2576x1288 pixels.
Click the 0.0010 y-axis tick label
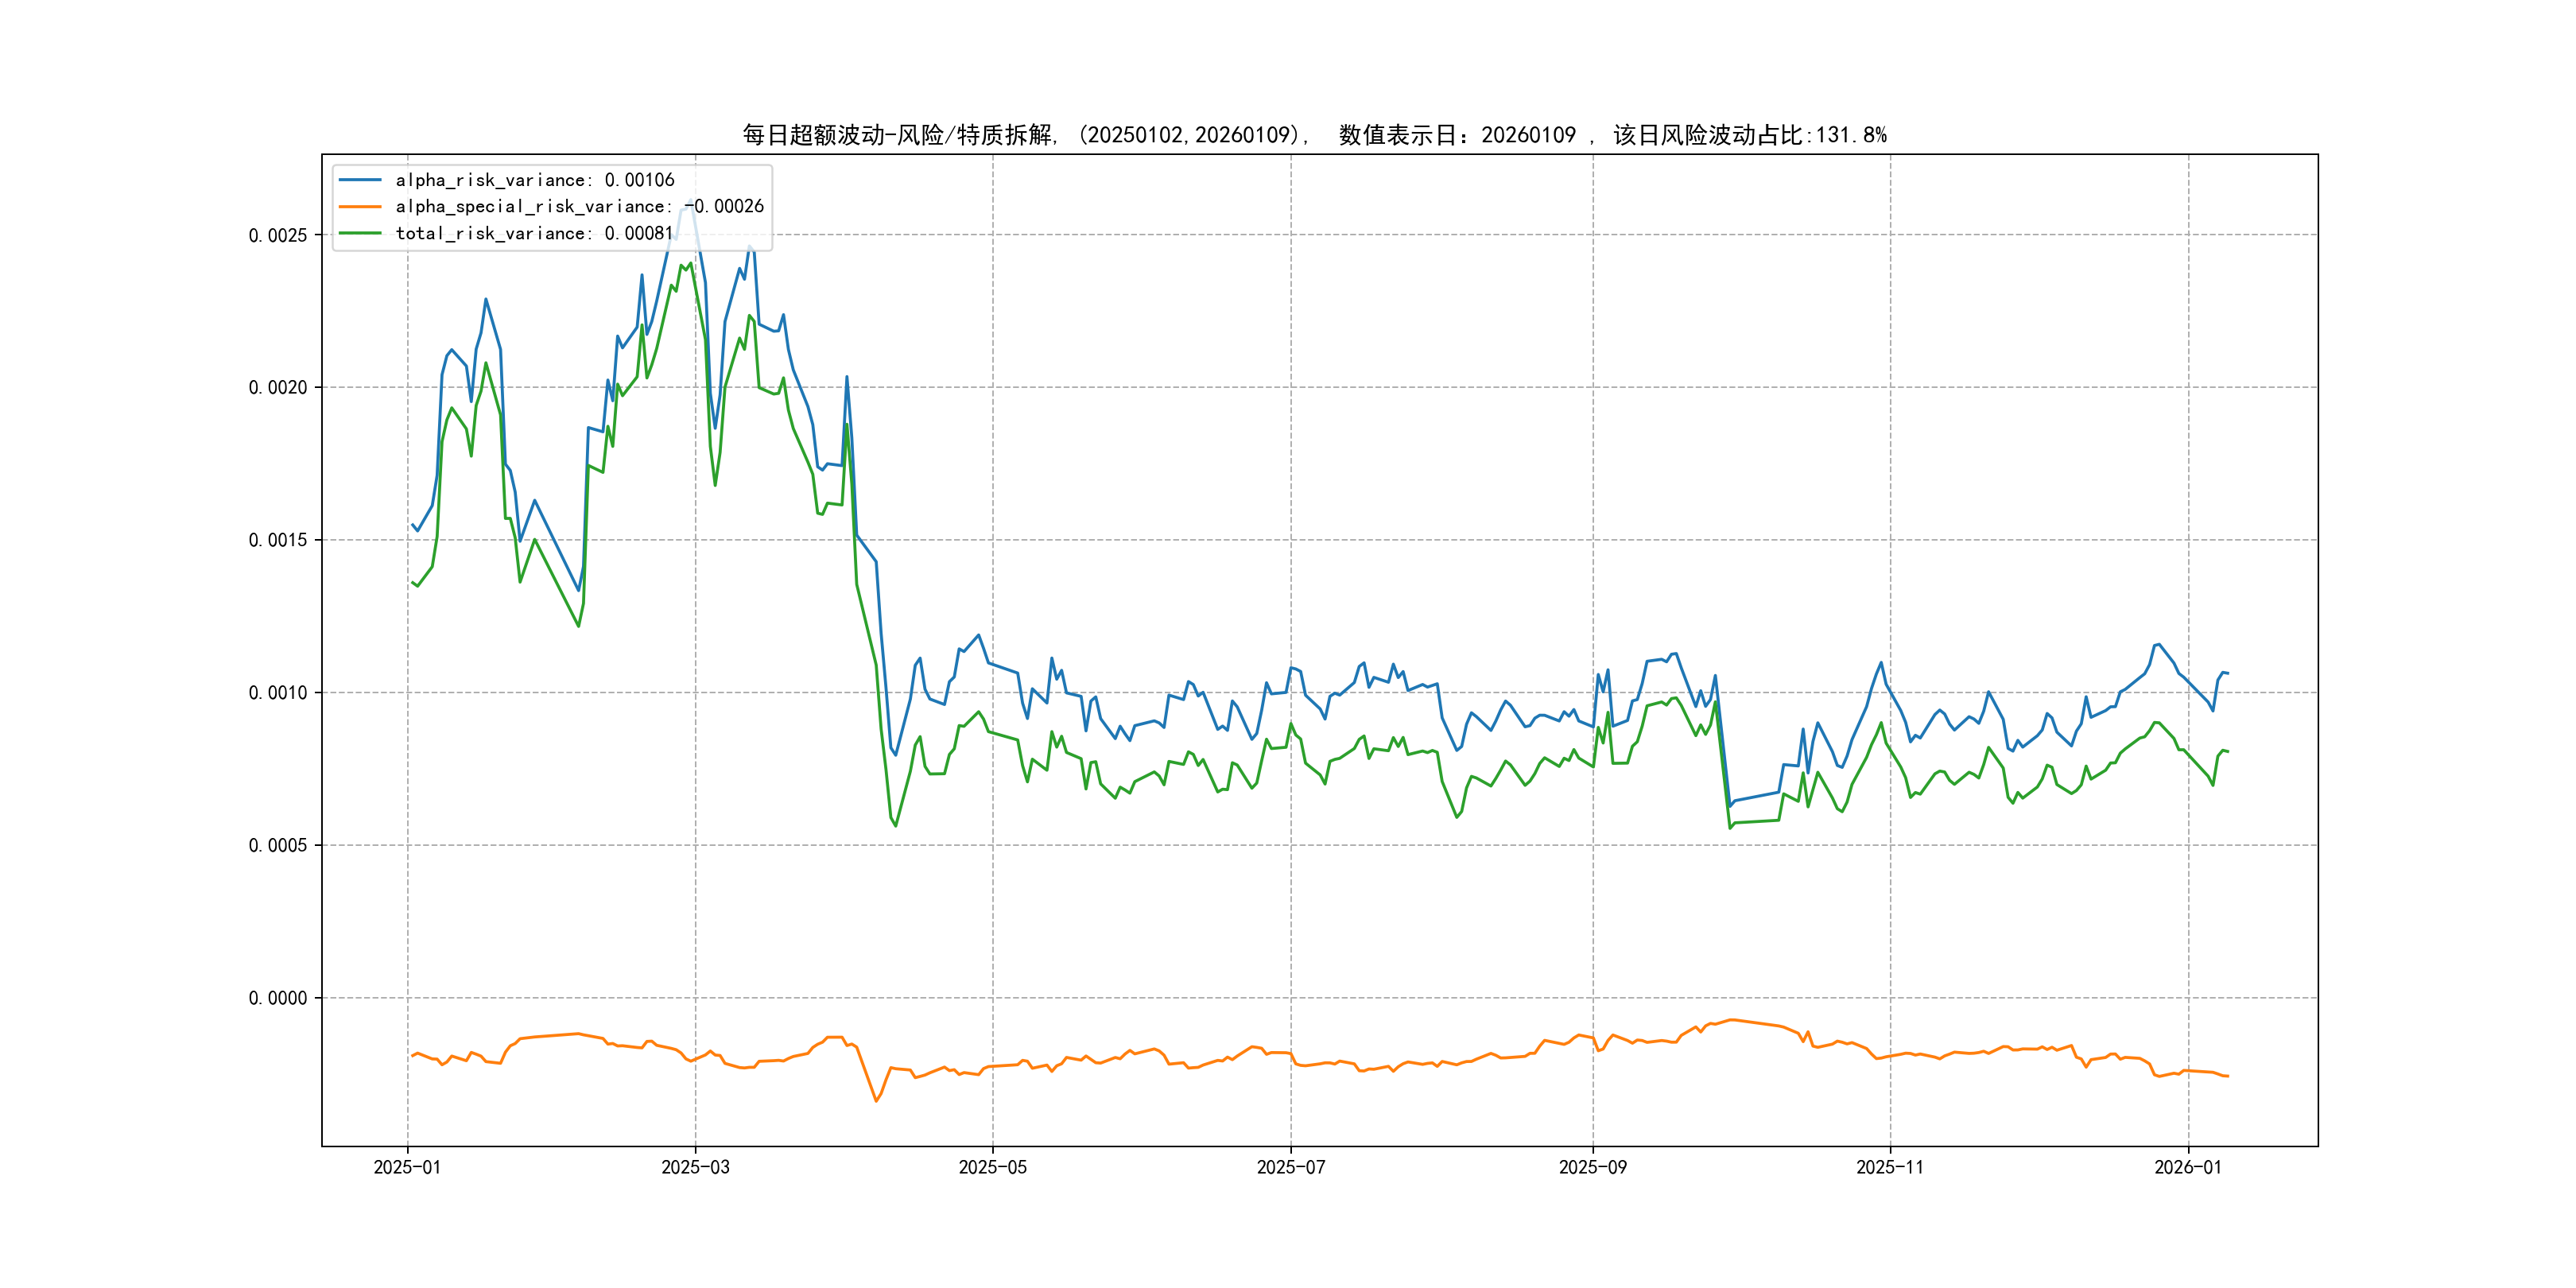click(x=278, y=693)
